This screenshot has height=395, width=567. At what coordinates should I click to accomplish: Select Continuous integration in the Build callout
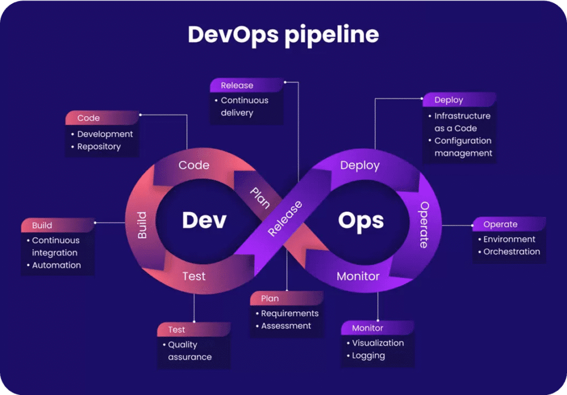coord(55,246)
